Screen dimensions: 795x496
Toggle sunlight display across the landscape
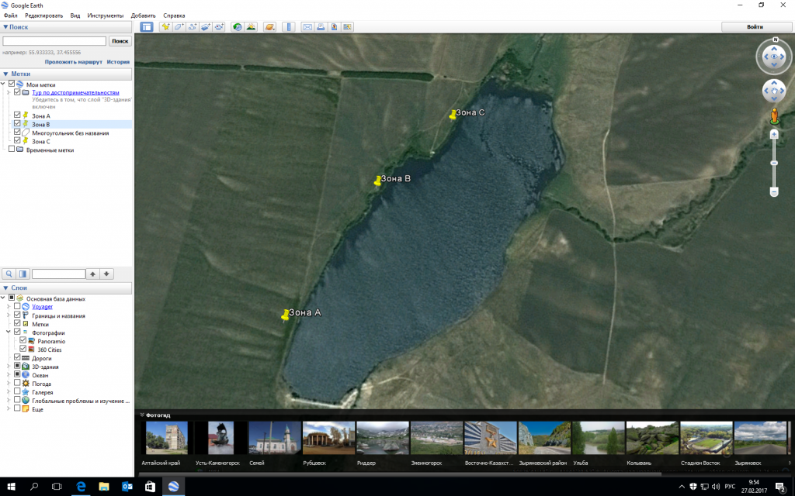[x=252, y=27]
